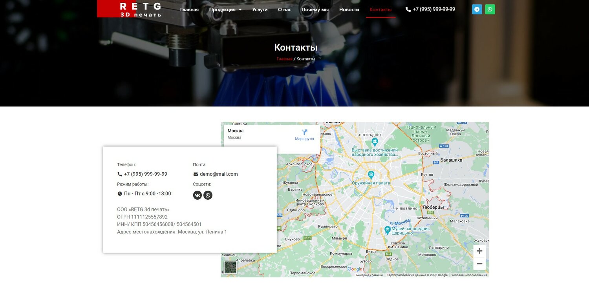Screen dimensions: 589x286
Task: Zoom in the map with the plus button
Action: coord(479,251)
